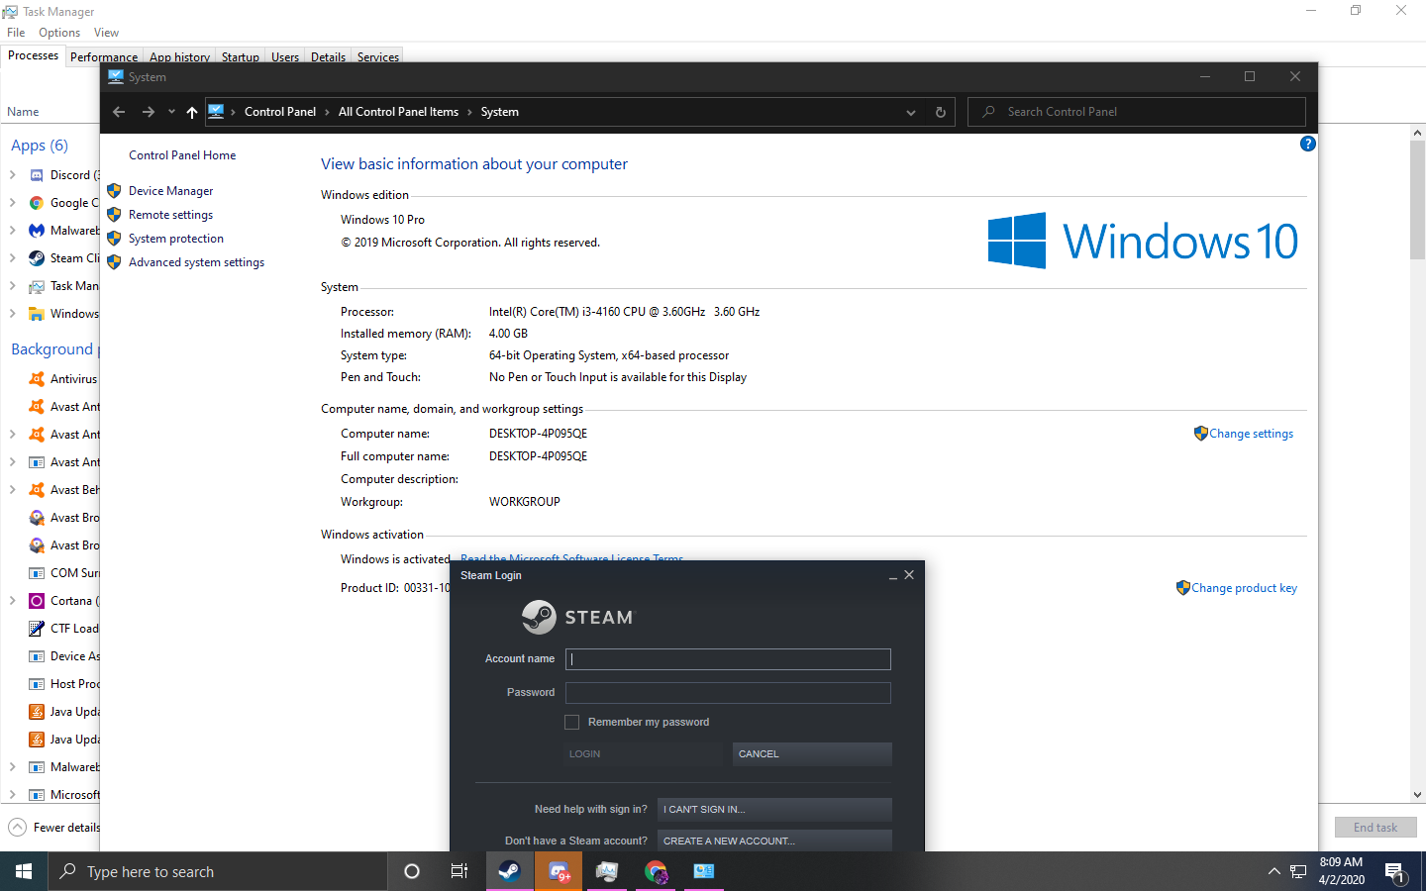Close the Steam Login dialog

pos(909,575)
